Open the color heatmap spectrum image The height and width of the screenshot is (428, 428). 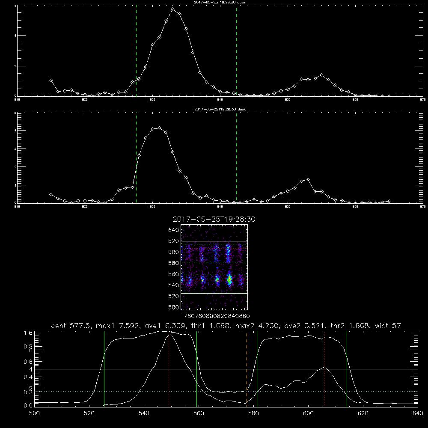(x=214, y=267)
